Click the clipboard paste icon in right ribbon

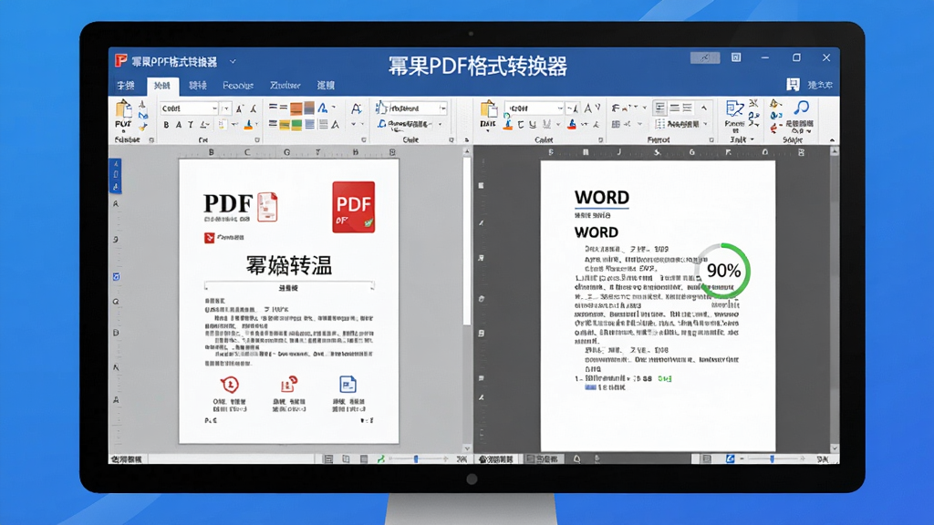(x=489, y=110)
